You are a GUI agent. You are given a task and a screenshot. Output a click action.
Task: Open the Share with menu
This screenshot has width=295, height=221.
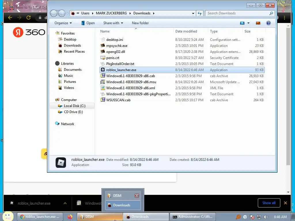[x=113, y=23]
